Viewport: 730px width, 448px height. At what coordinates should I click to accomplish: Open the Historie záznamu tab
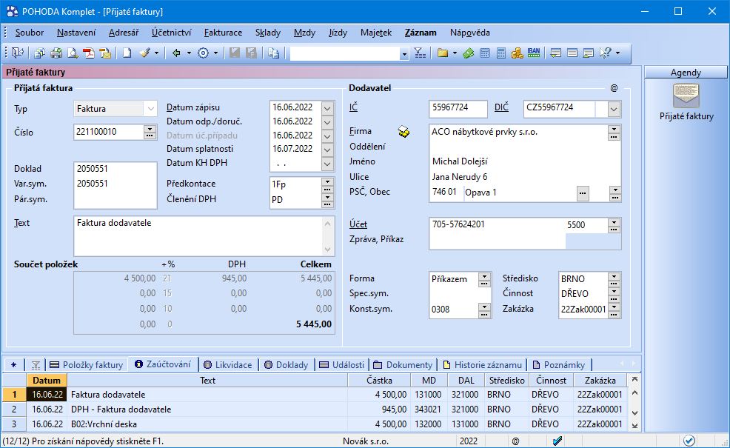tap(482, 364)
